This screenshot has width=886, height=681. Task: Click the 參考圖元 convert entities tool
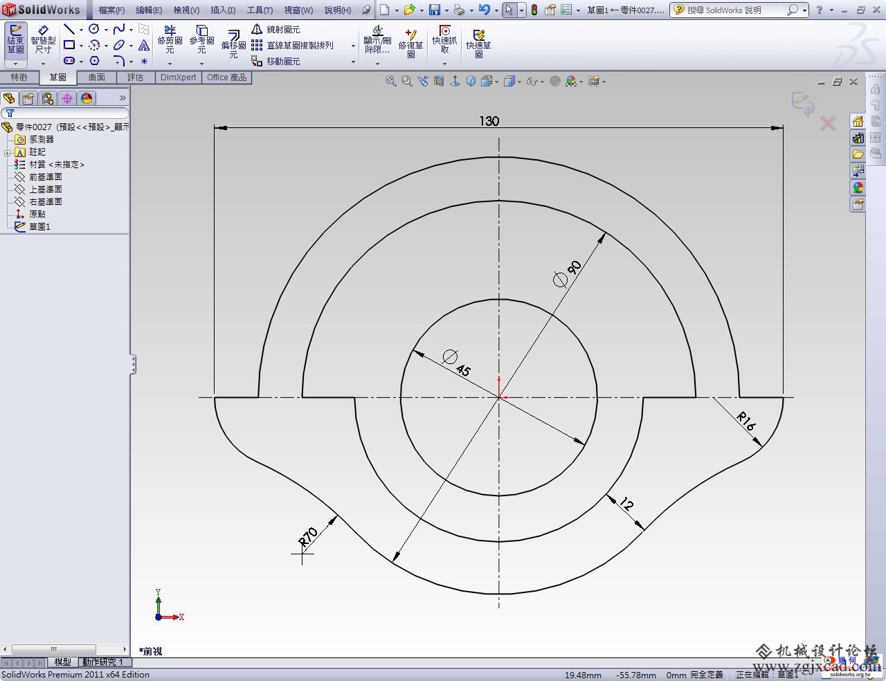tap(201, 40)
